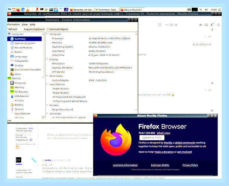Open the file manager panel launcher
The width and height of the screenshot is (229, 186).
click(14, 10)
